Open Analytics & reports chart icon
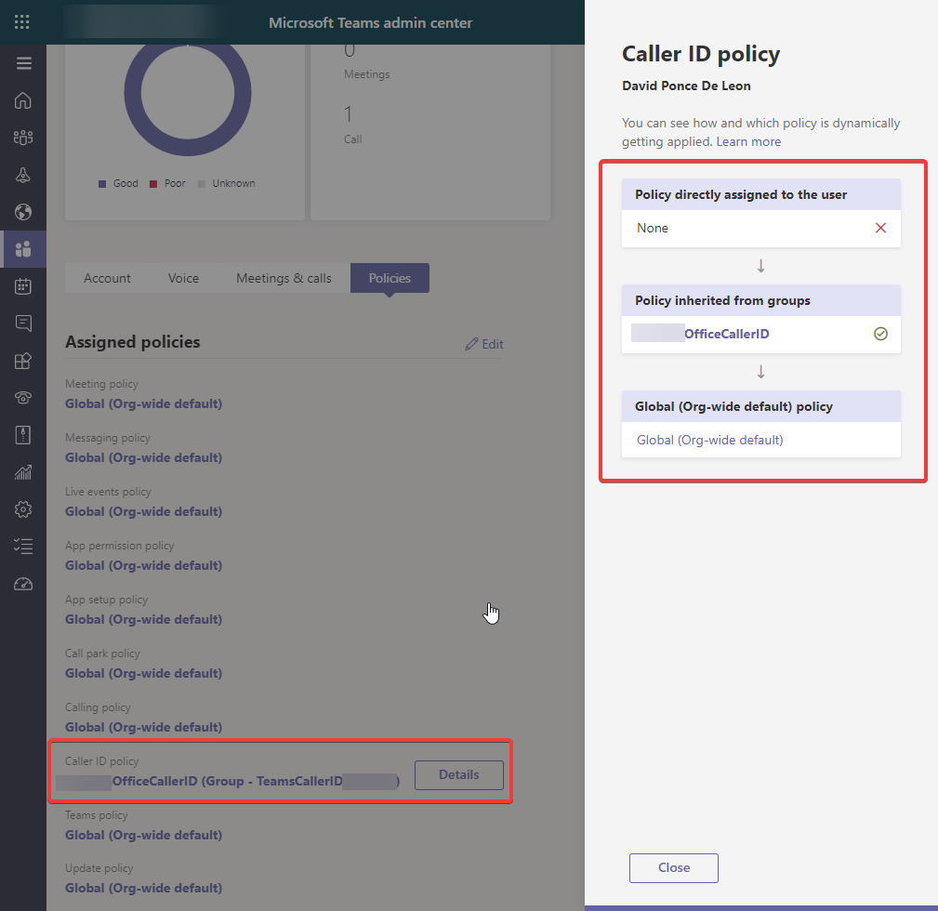This screenshot has width=938, height=911. (x=23, y=472)
